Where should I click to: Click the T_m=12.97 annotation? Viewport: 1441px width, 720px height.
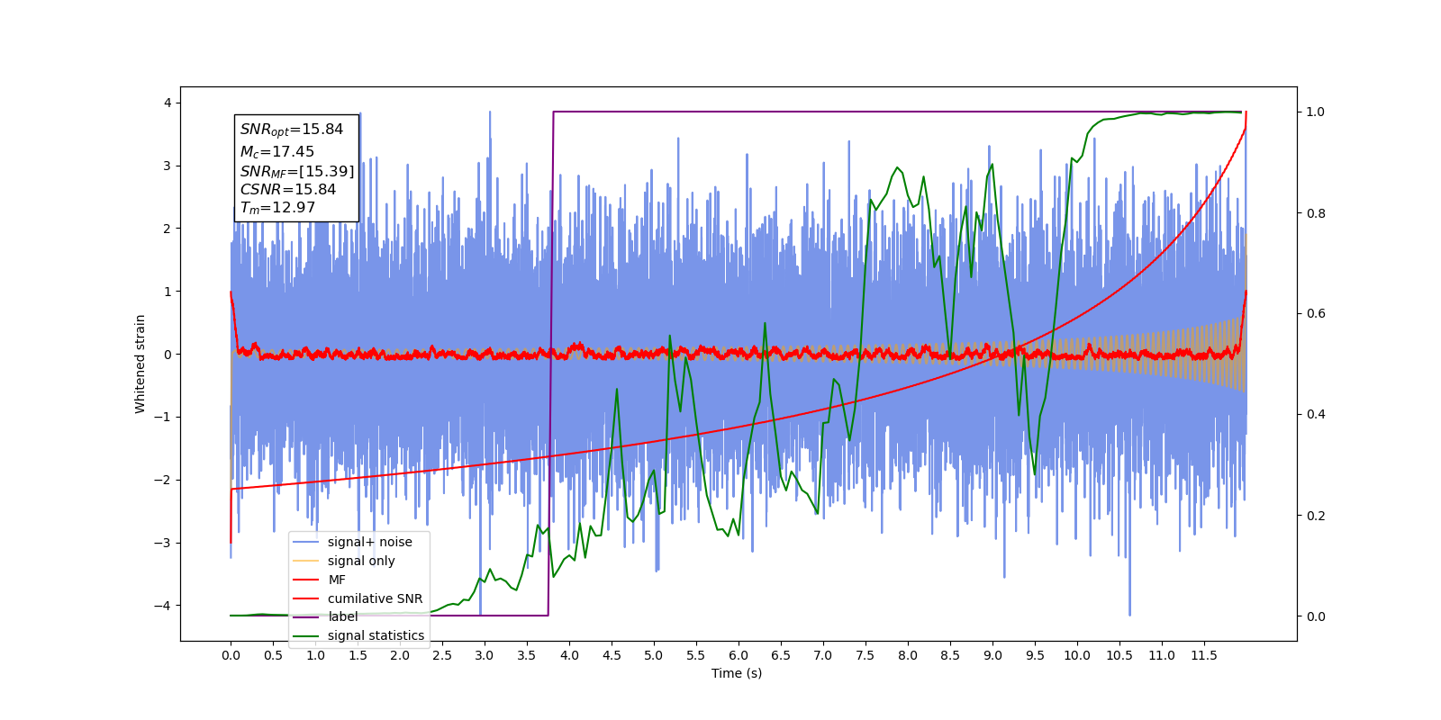tap(277, 208)
